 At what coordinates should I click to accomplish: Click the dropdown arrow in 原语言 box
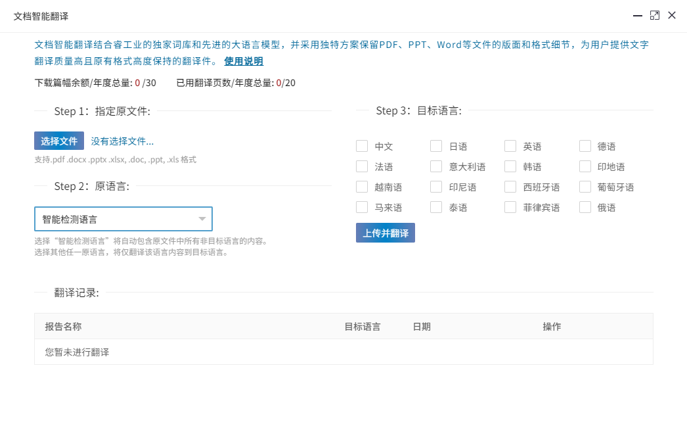tap(202, 219)
